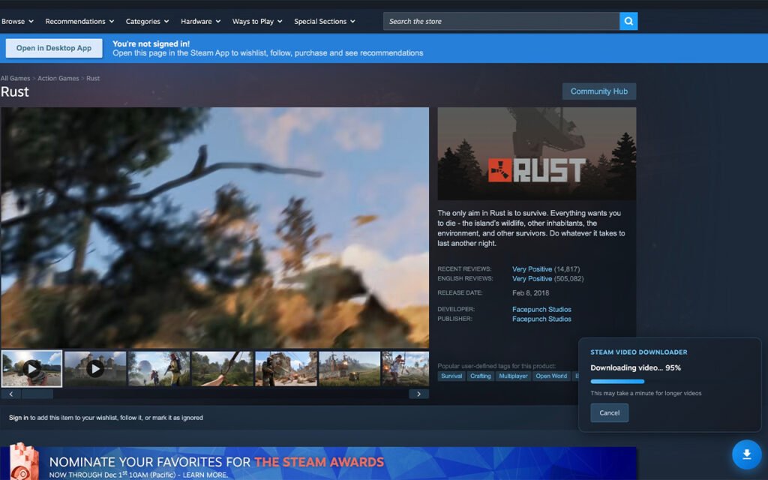Expand the Browse dropdown menu
The image size is (768, 480).
pos(17,21)
